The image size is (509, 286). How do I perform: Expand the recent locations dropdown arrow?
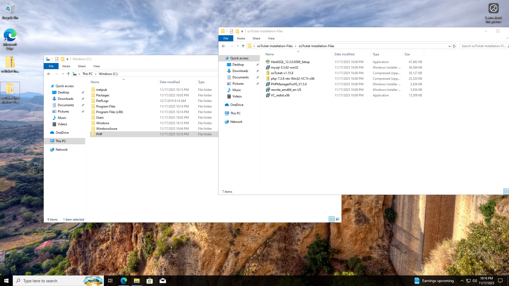(x=238, y=46)
